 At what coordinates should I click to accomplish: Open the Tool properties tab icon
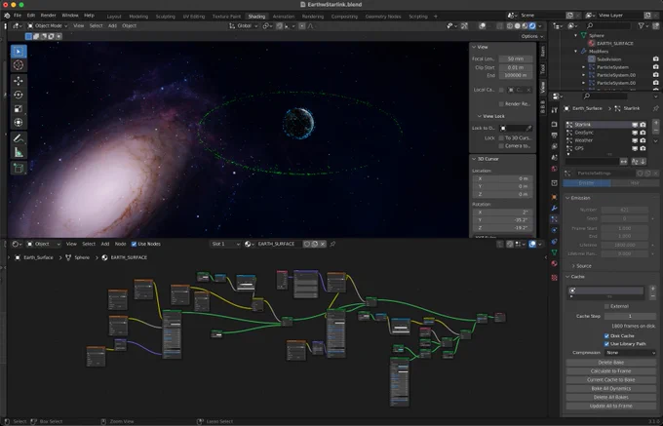coord(555,110)
